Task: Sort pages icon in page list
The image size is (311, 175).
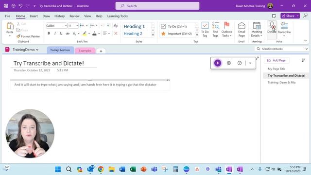Action: point(303,60)
